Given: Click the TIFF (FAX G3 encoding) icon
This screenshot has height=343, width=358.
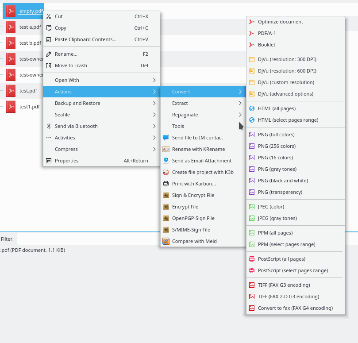Looking at the screenshot, I should [252, 285].
